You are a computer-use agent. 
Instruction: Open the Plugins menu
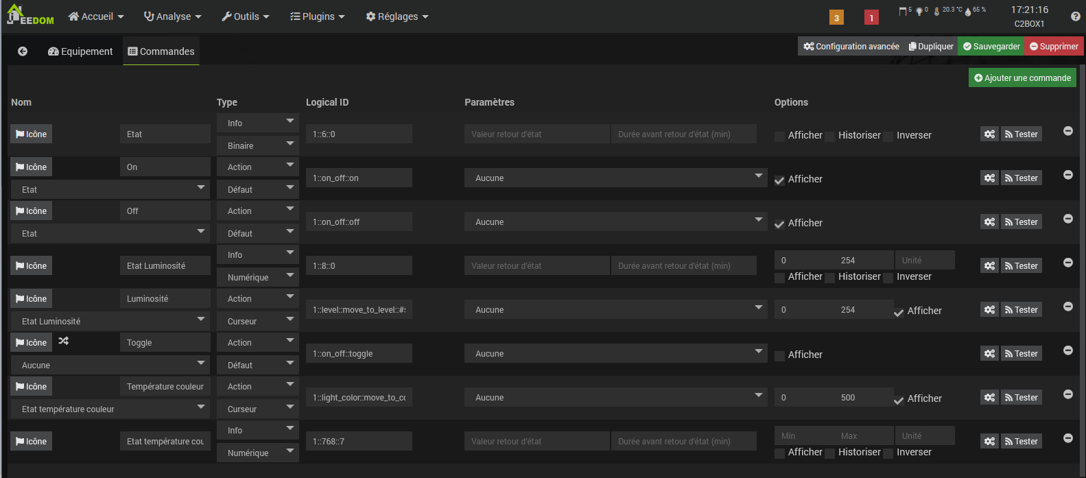pyautogui.click(x=317, y=16)
